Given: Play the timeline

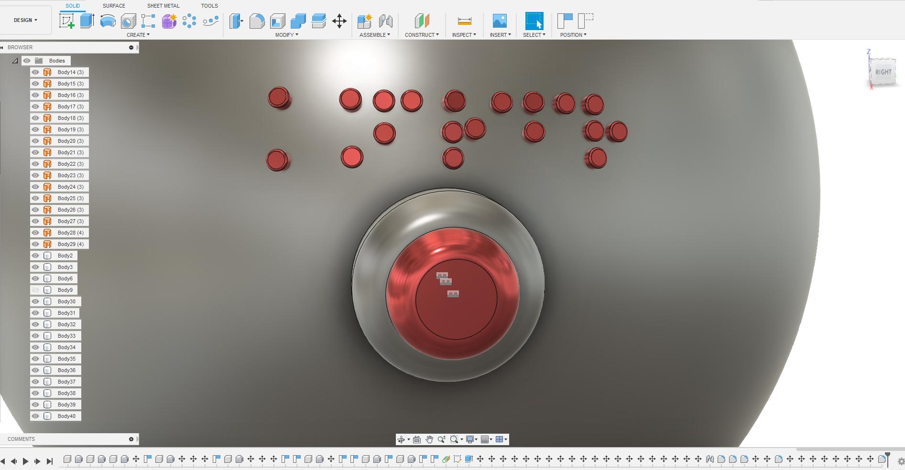Looking at the screenshot, I should coord(25,461).
